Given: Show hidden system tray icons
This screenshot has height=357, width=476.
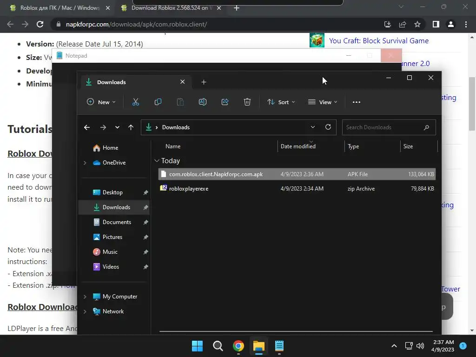Looking at the screenshot, I should pos(394,346).
